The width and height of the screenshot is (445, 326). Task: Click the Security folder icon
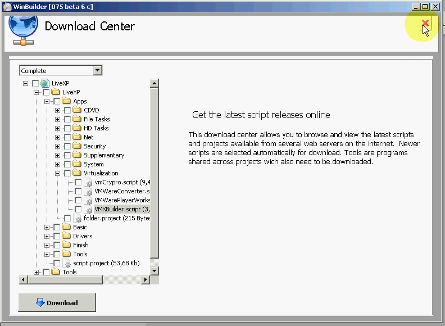(x=77, y=146)
